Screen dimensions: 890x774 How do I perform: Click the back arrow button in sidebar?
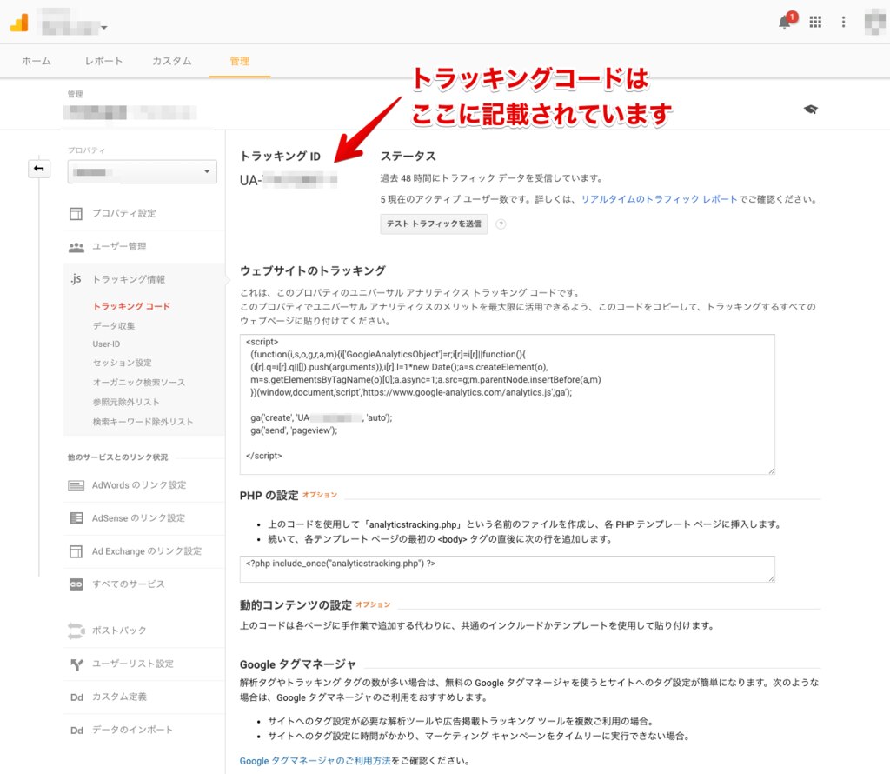(x=39, y=169)
